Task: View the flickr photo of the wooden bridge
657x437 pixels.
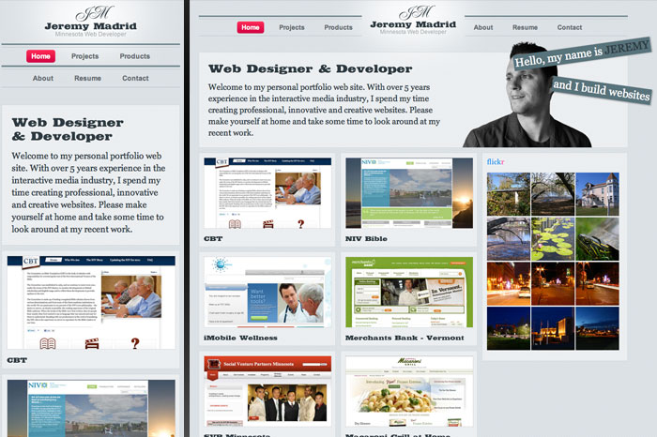Action: click(509, 194)
